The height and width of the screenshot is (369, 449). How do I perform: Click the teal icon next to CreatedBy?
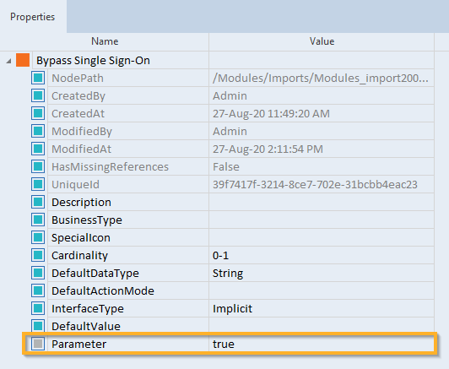pyautogui.click(x=38, y=95)
